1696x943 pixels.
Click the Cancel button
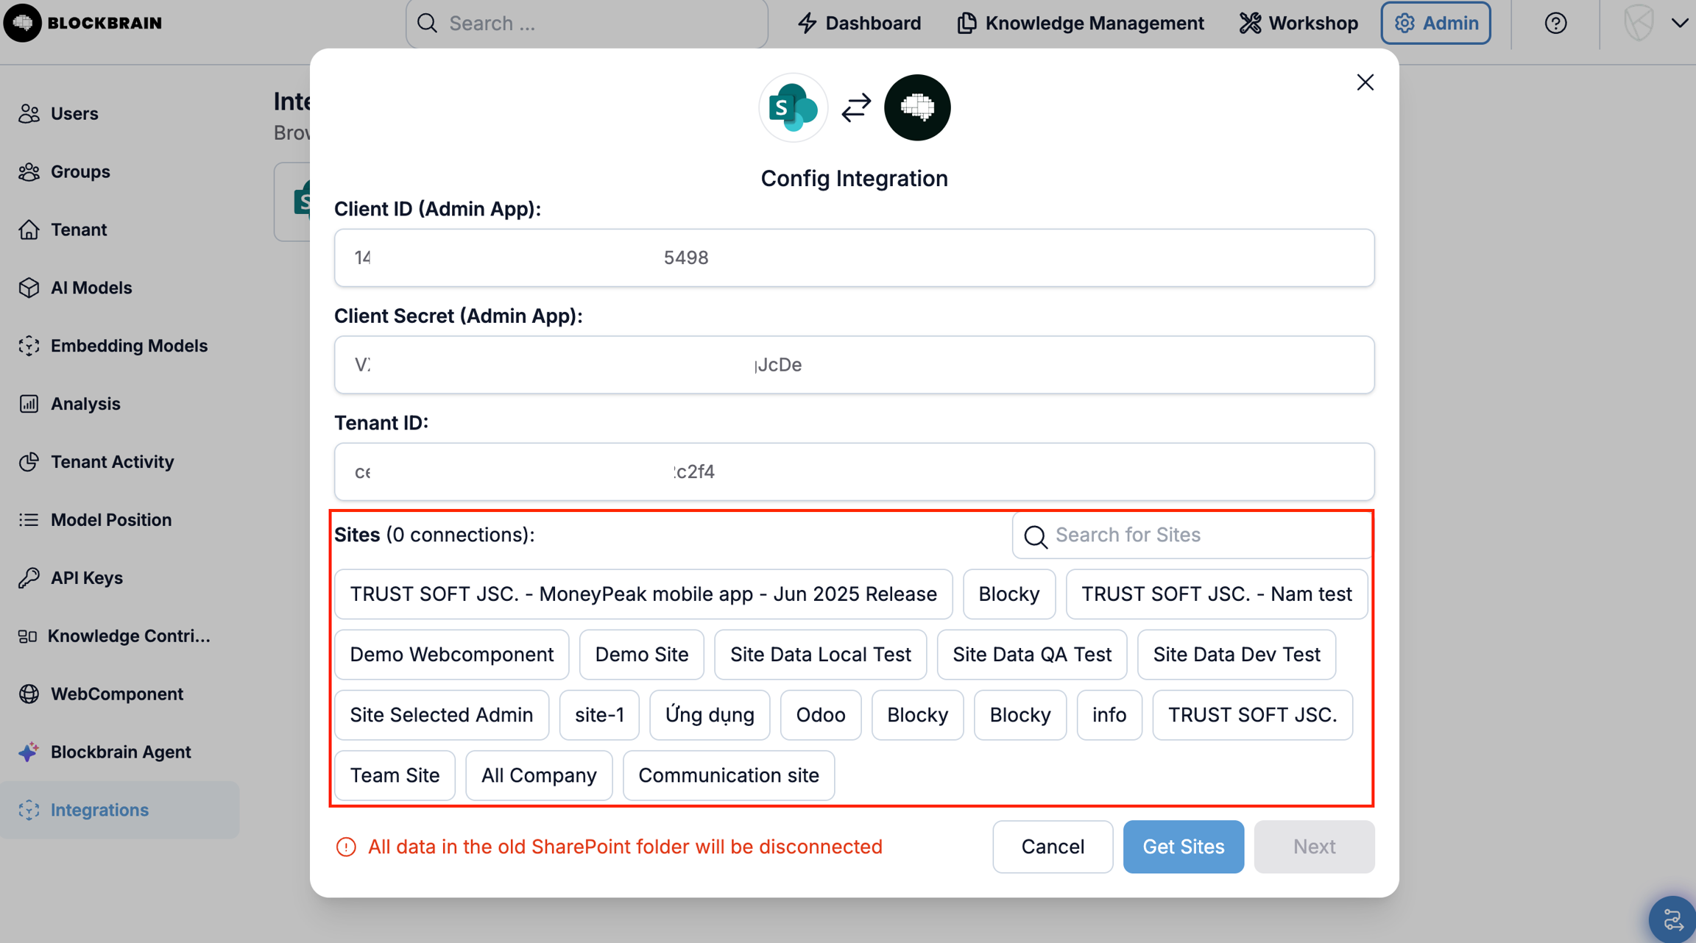click(1053, 847)
